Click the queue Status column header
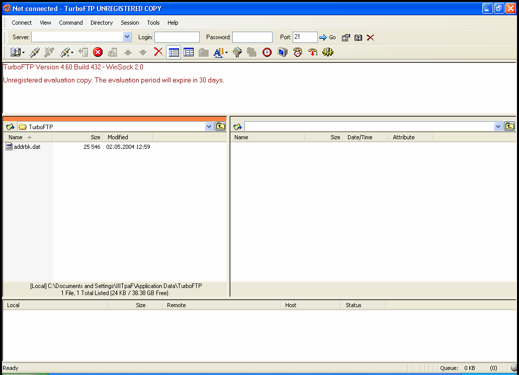 point(364,305)
